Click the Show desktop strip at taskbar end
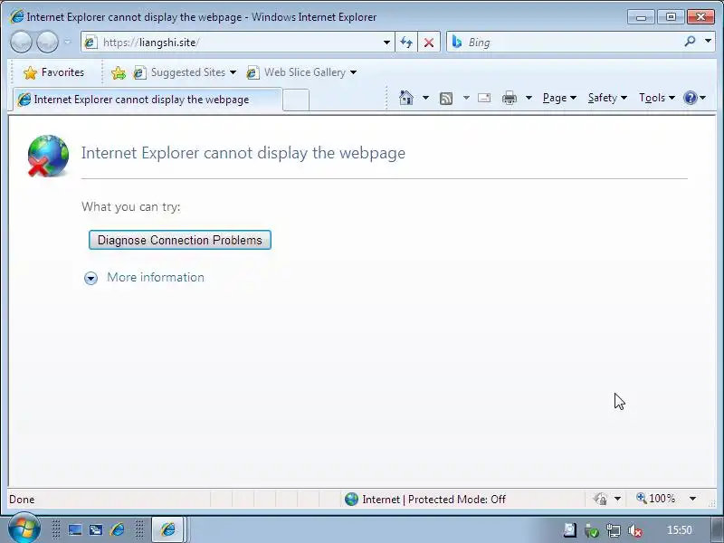The image size is (724, 543). pos(717,529)
